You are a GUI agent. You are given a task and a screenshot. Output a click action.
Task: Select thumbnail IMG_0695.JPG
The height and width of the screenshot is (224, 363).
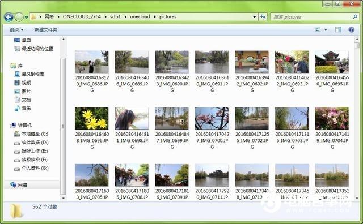tap(332, 62)
